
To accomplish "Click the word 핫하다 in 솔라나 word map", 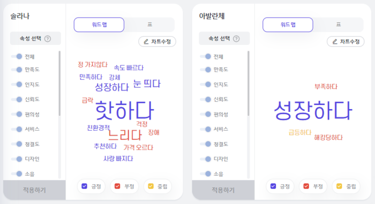I will [x=124, y=110].
